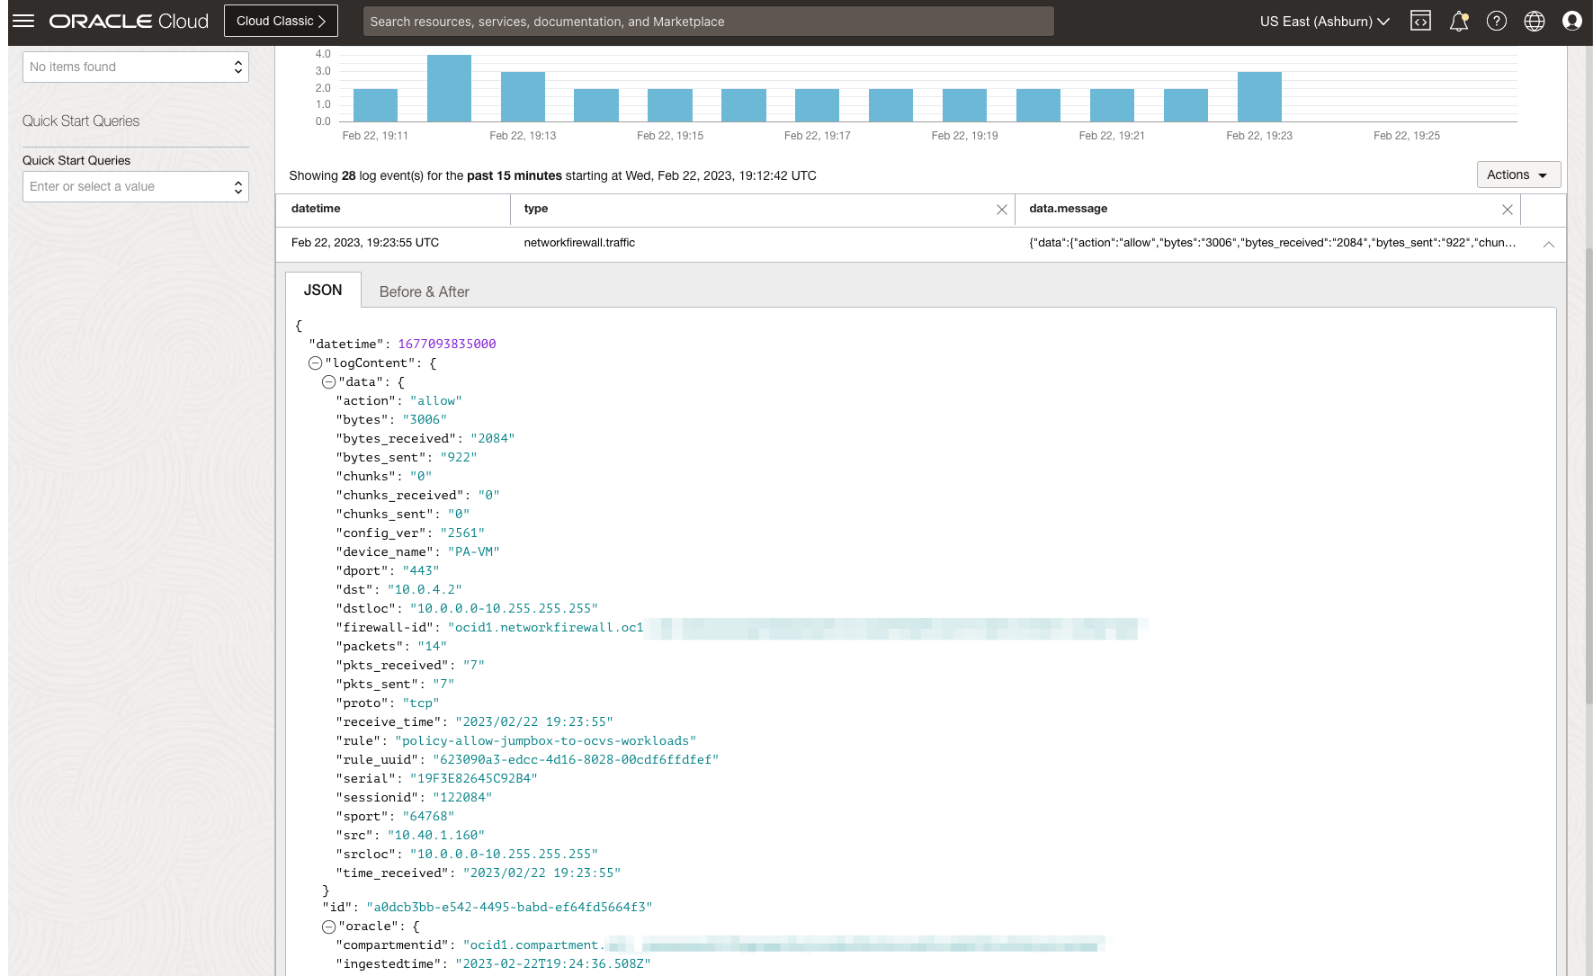Click the tall chart bar near 19:23
The image size is (1593, 976).
click(x=1259, y=96)
